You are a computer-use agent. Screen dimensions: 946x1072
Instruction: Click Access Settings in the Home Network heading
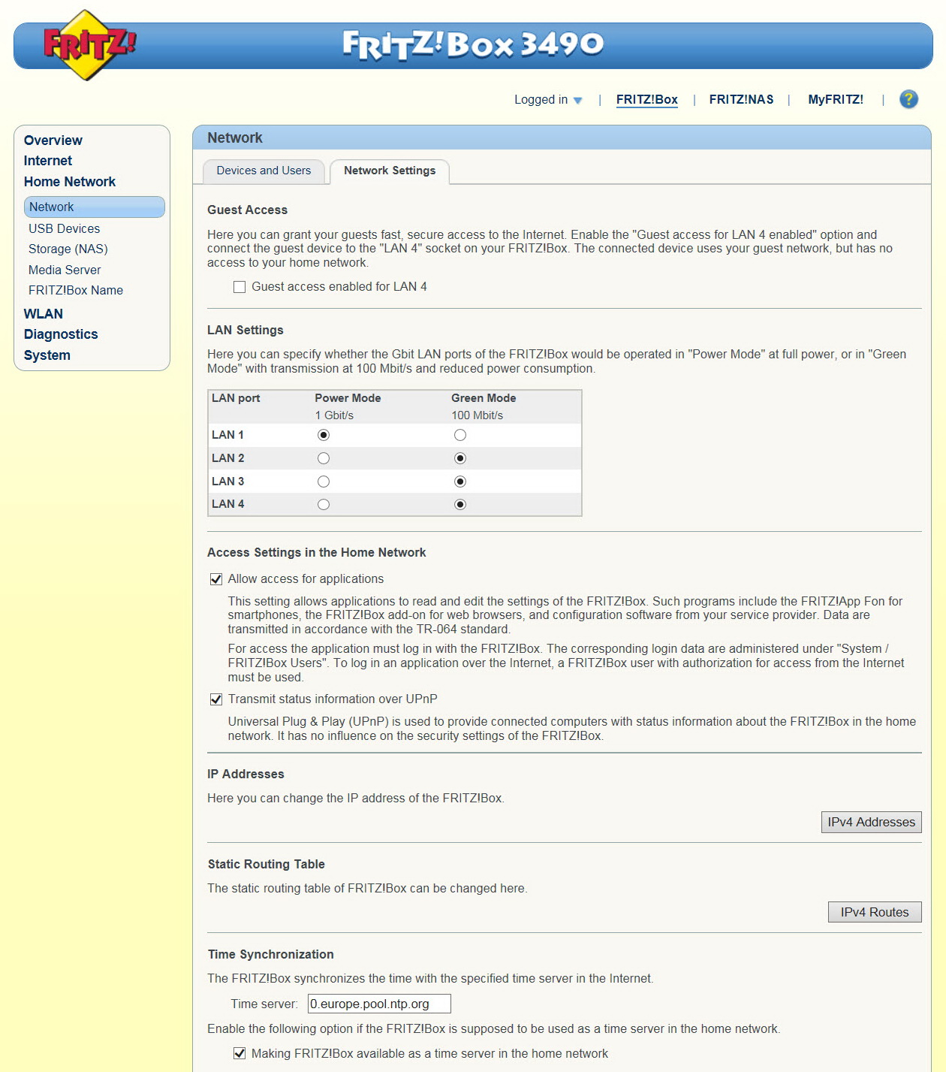coord(317,552)
